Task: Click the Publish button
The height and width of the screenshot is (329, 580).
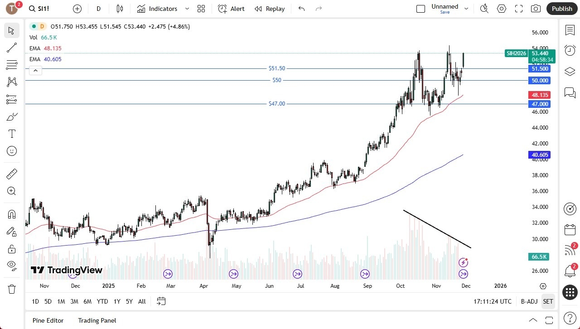Action: [562, 8]
